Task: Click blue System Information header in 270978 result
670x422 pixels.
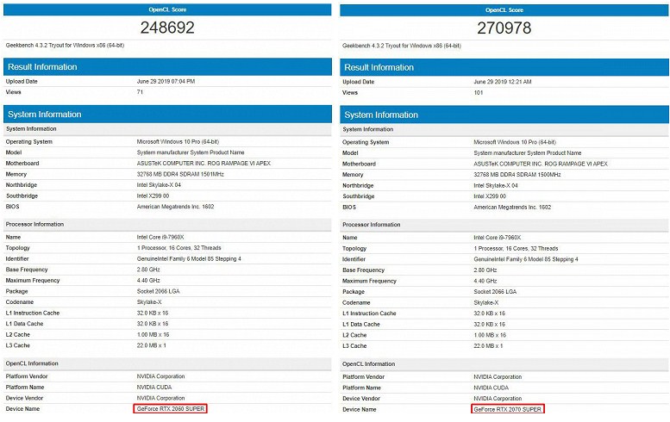Action: tap(504, 115)
